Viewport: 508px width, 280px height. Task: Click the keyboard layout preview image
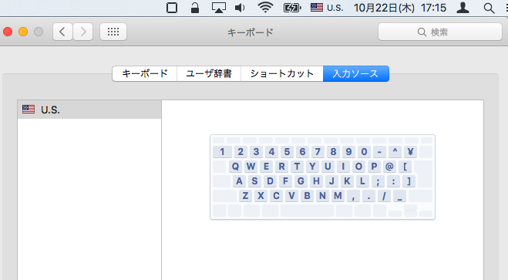click(322, 177)
